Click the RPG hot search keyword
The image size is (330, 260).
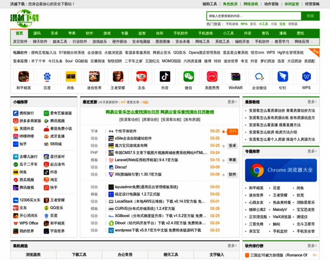click(x=244, y=24)
